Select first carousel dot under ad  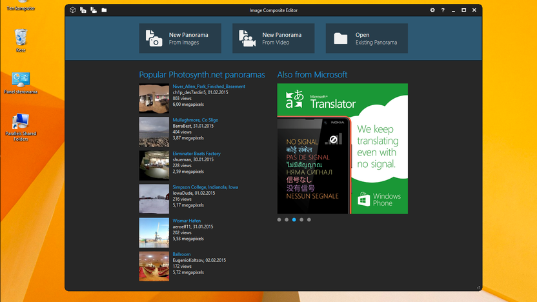[x=279, y=220]
